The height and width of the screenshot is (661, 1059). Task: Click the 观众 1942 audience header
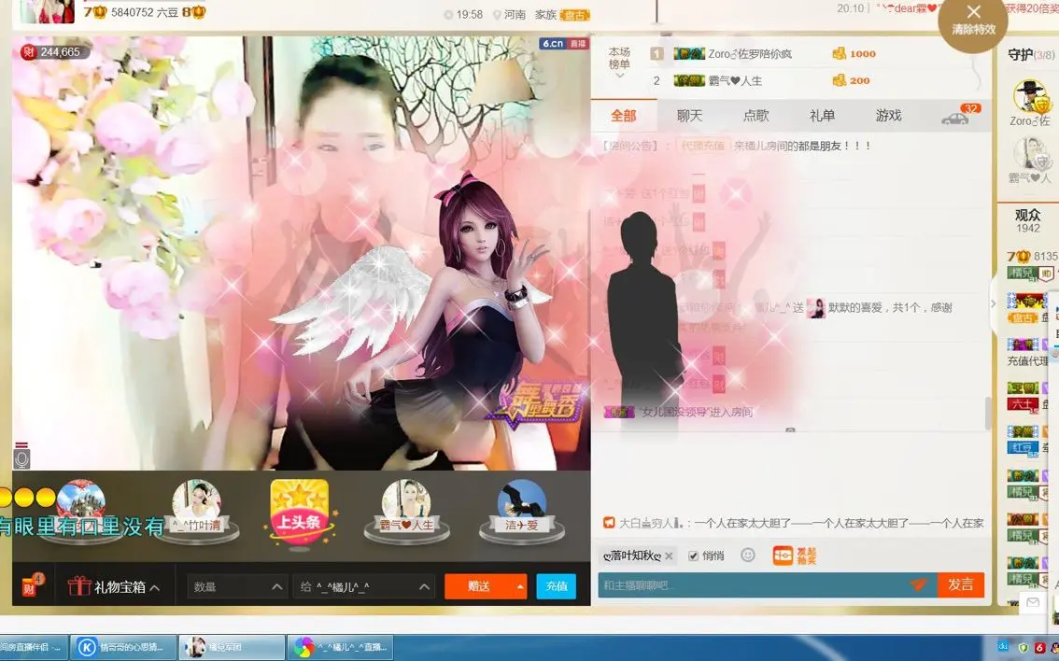tap(1027, 220)
